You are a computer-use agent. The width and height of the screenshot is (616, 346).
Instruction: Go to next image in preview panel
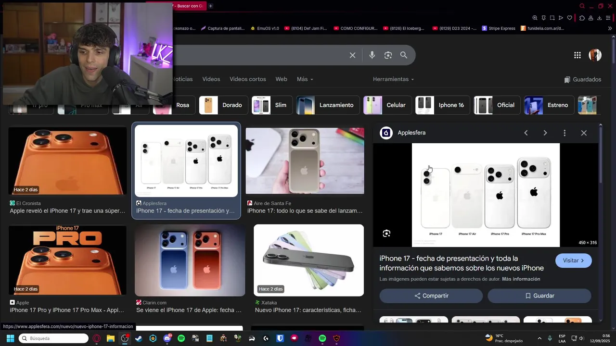point(545,133)
